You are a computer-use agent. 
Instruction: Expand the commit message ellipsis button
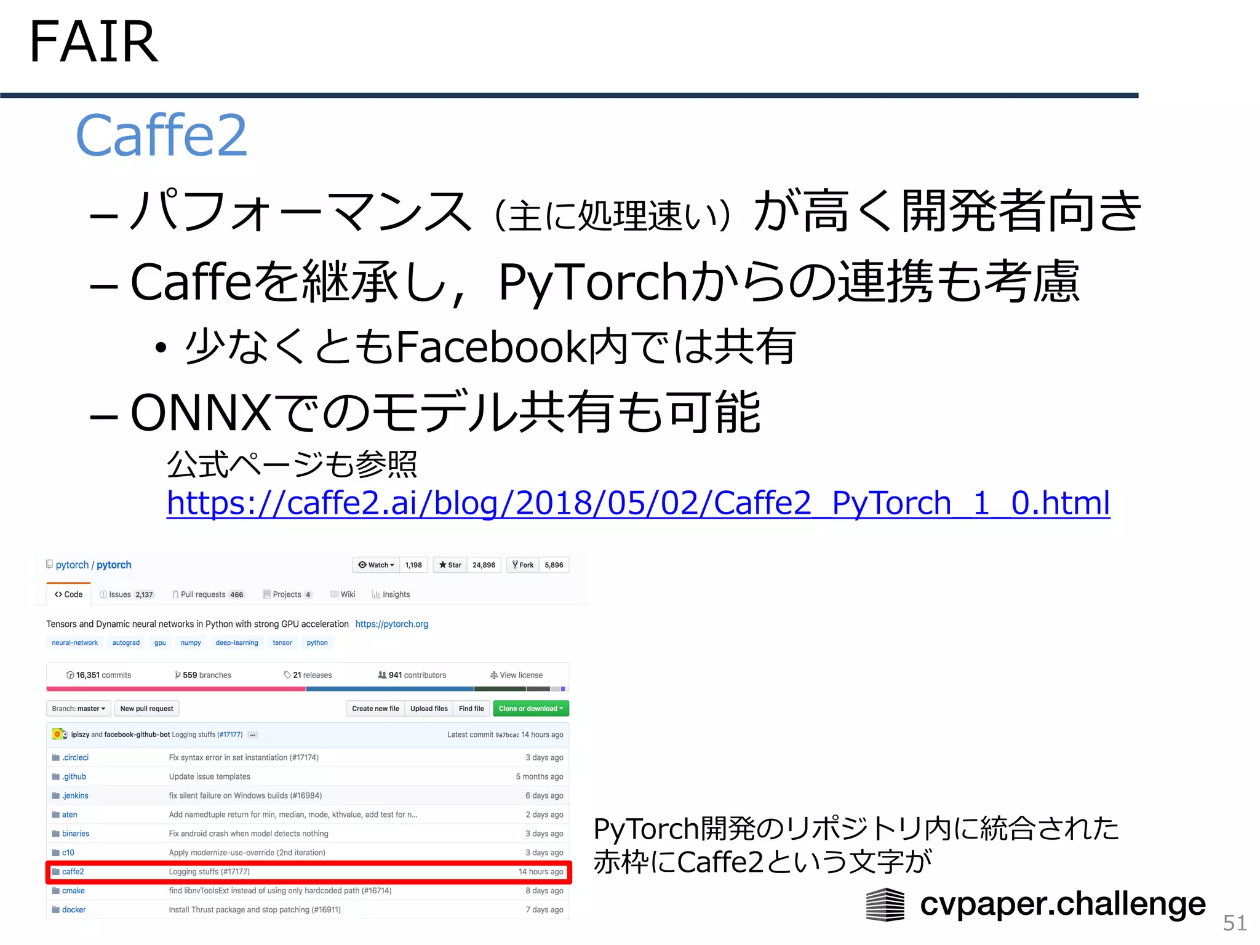(x=252, y=735)
